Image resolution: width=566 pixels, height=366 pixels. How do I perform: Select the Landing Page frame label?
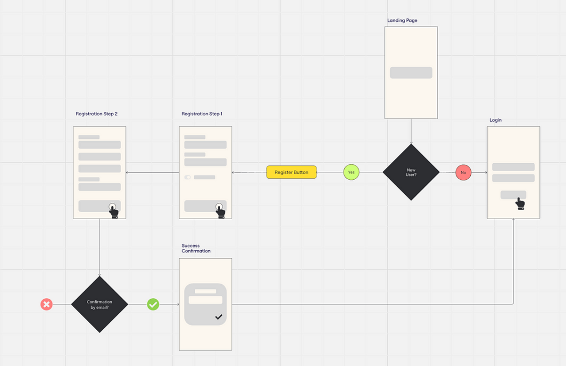[402, 20]
